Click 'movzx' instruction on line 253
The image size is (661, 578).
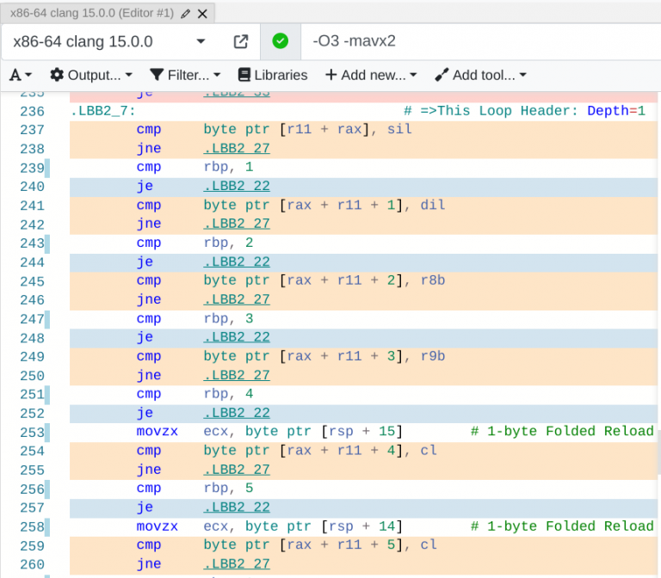tap(158, 432)
